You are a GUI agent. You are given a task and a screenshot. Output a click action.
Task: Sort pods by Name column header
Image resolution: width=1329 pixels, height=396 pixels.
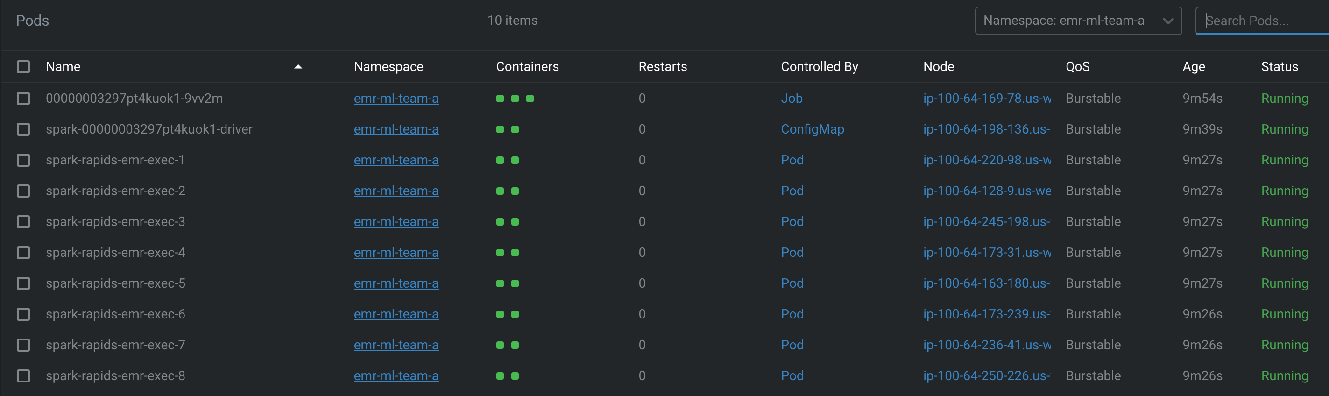coord(63,66)
